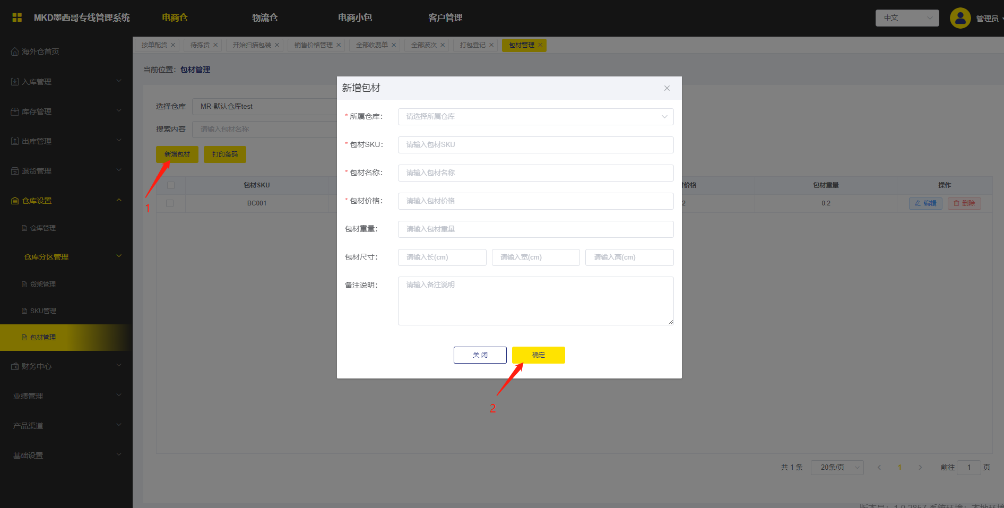Open the 20条/页 page size dropdown
Screen dimensions: 1004x508
[x=836, y=467]
